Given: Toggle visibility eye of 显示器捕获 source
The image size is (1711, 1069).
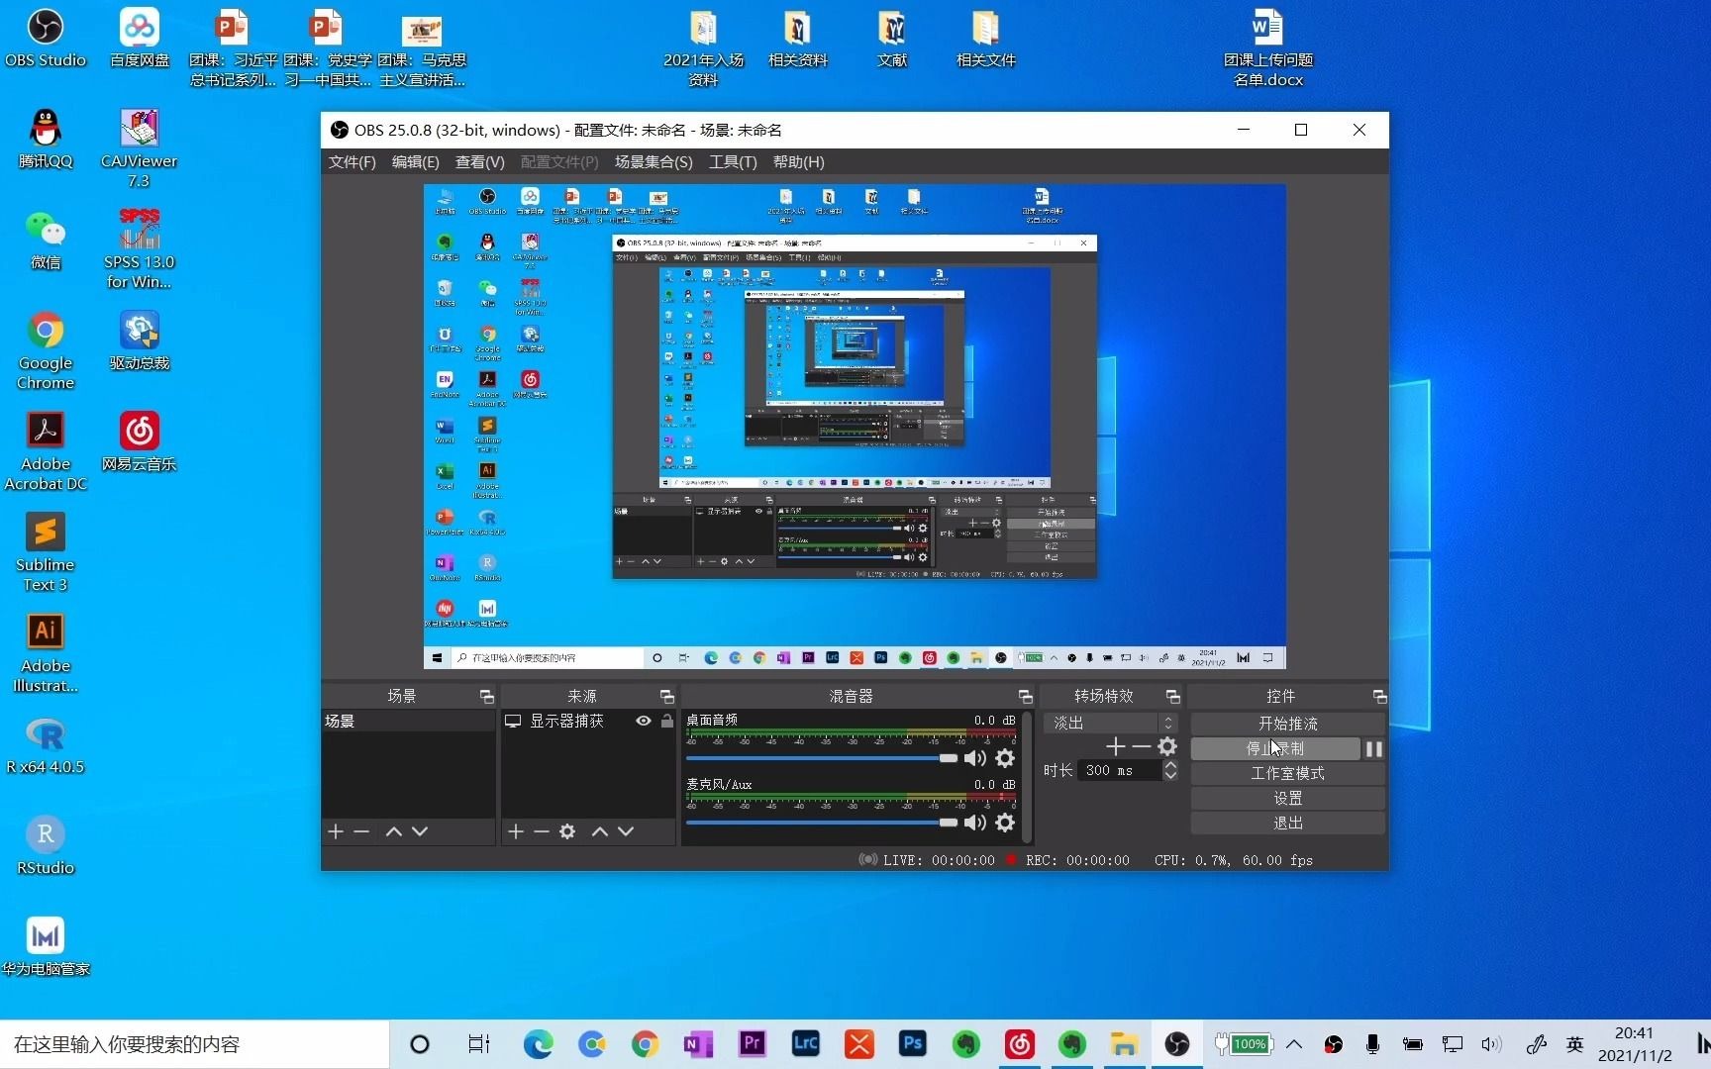Looking at the screenshot, I should click(x=644, y=722).
